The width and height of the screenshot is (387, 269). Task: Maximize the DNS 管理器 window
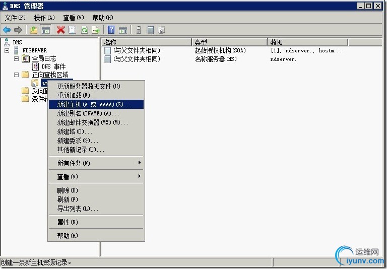point(369,6)
